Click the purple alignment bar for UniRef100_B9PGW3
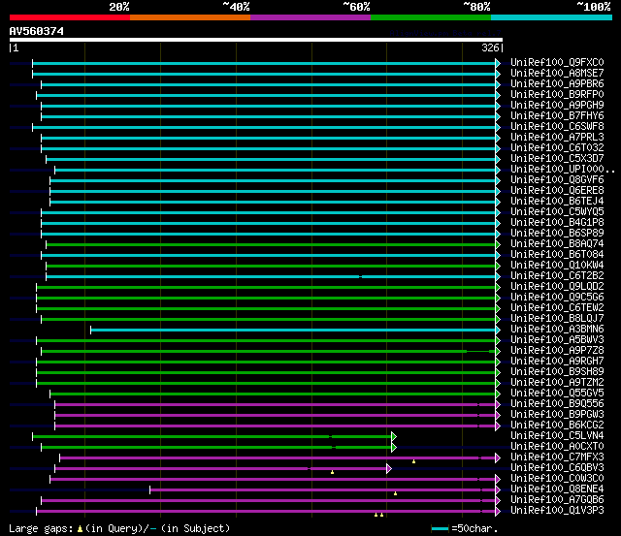 coord(272,415)
